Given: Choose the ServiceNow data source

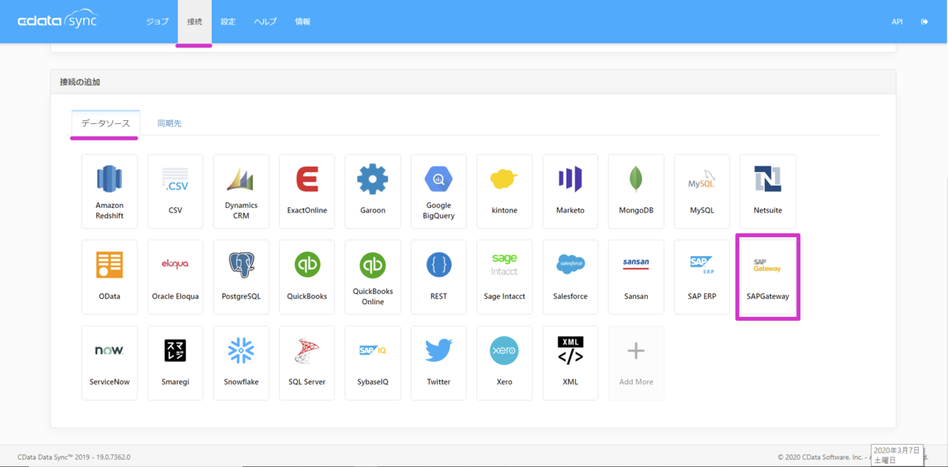Looking at the screenshot, I should [109, 363].
